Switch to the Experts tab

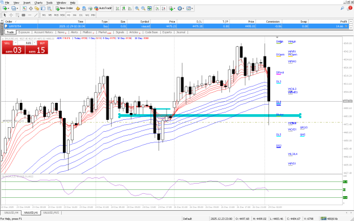pos(167,32)
